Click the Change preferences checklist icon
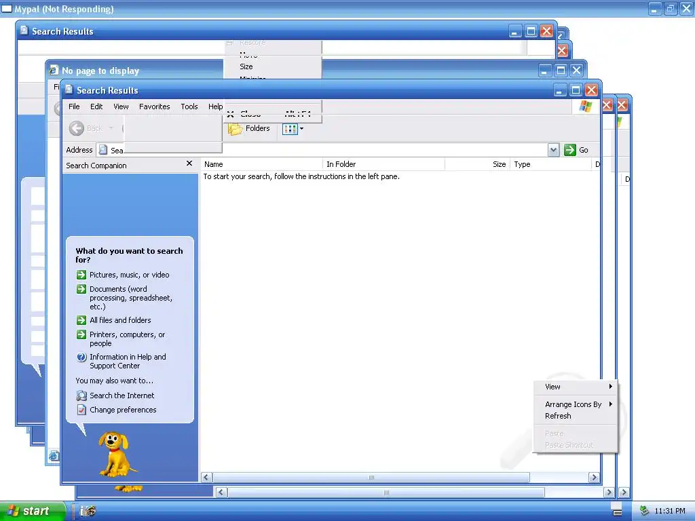The image size is (695, 521). coord(81,410)
